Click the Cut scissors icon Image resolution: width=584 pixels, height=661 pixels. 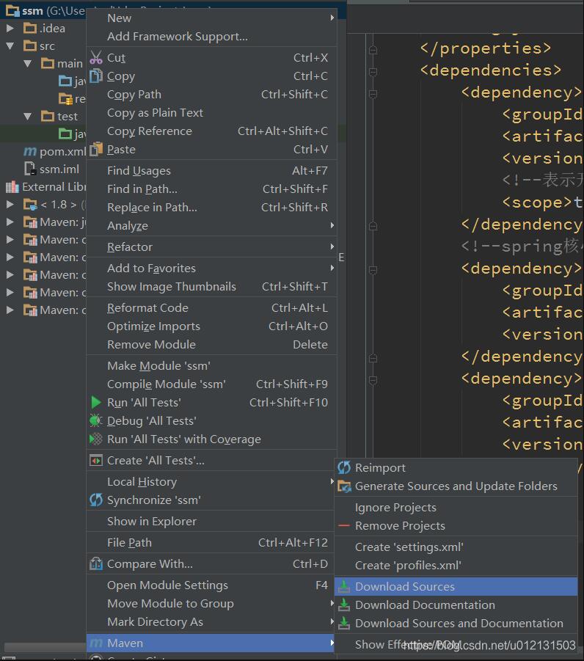[95, 58]
